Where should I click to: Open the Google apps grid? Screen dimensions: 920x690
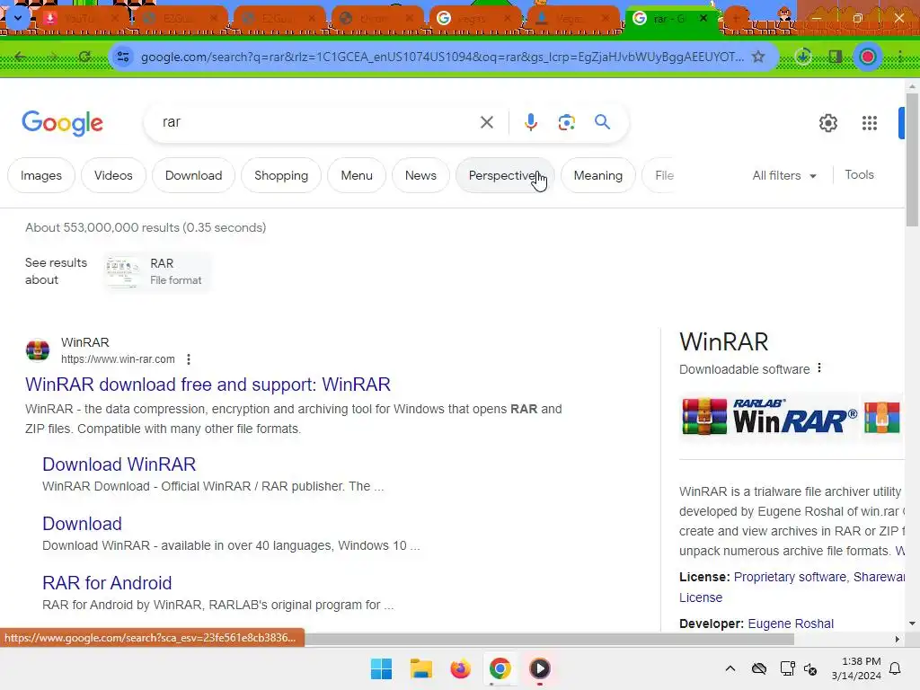(x=870, y=122)
